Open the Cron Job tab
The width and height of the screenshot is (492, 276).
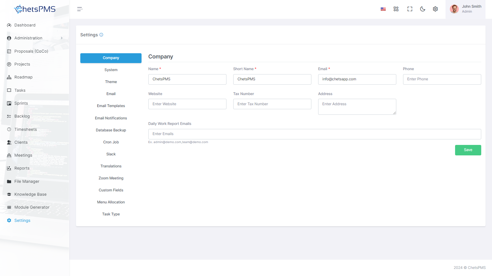(111, 142)
